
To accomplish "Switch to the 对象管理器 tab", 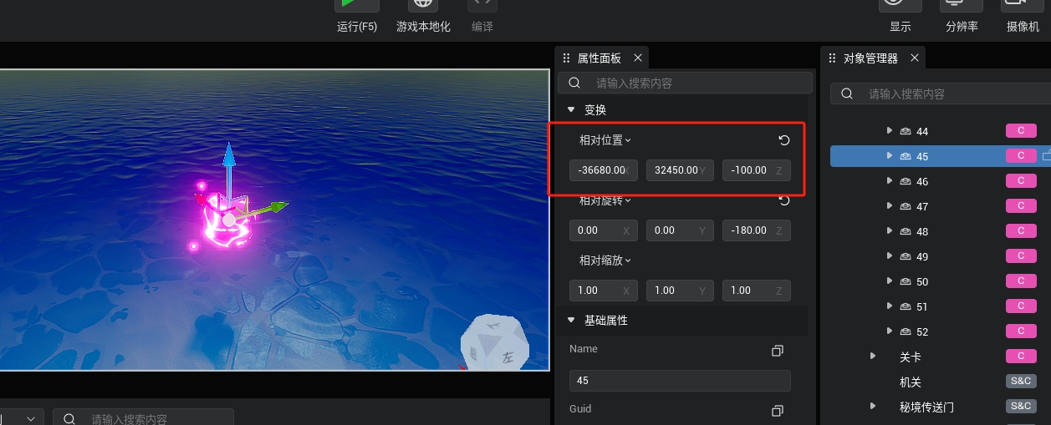I will (x=870, y=58).
